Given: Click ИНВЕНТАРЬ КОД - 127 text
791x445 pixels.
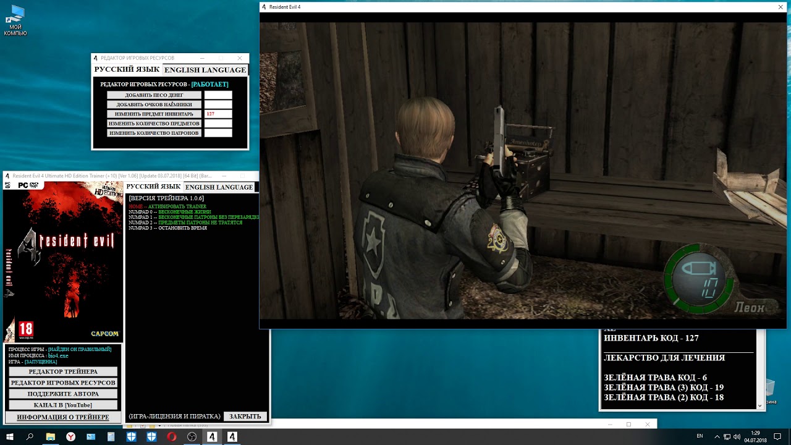Looking at the screenshot, I should [651, 338].
